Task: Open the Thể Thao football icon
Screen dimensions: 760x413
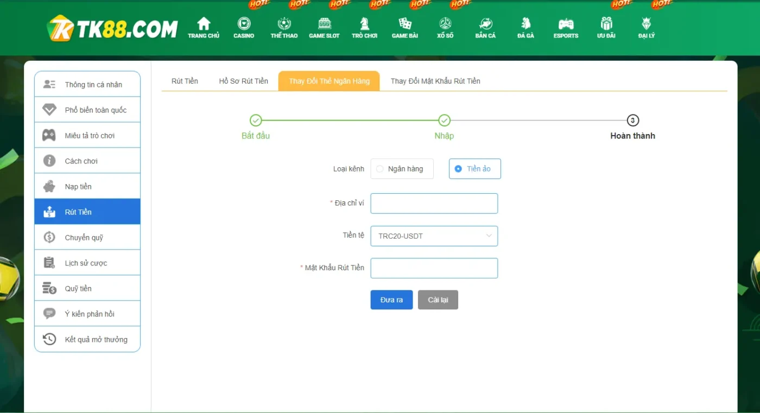Action: (284, 24)
